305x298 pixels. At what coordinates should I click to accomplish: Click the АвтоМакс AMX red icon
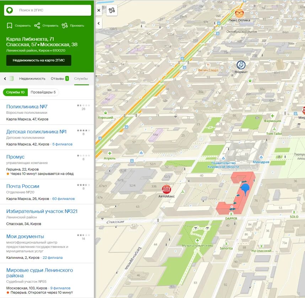point(166,189)
